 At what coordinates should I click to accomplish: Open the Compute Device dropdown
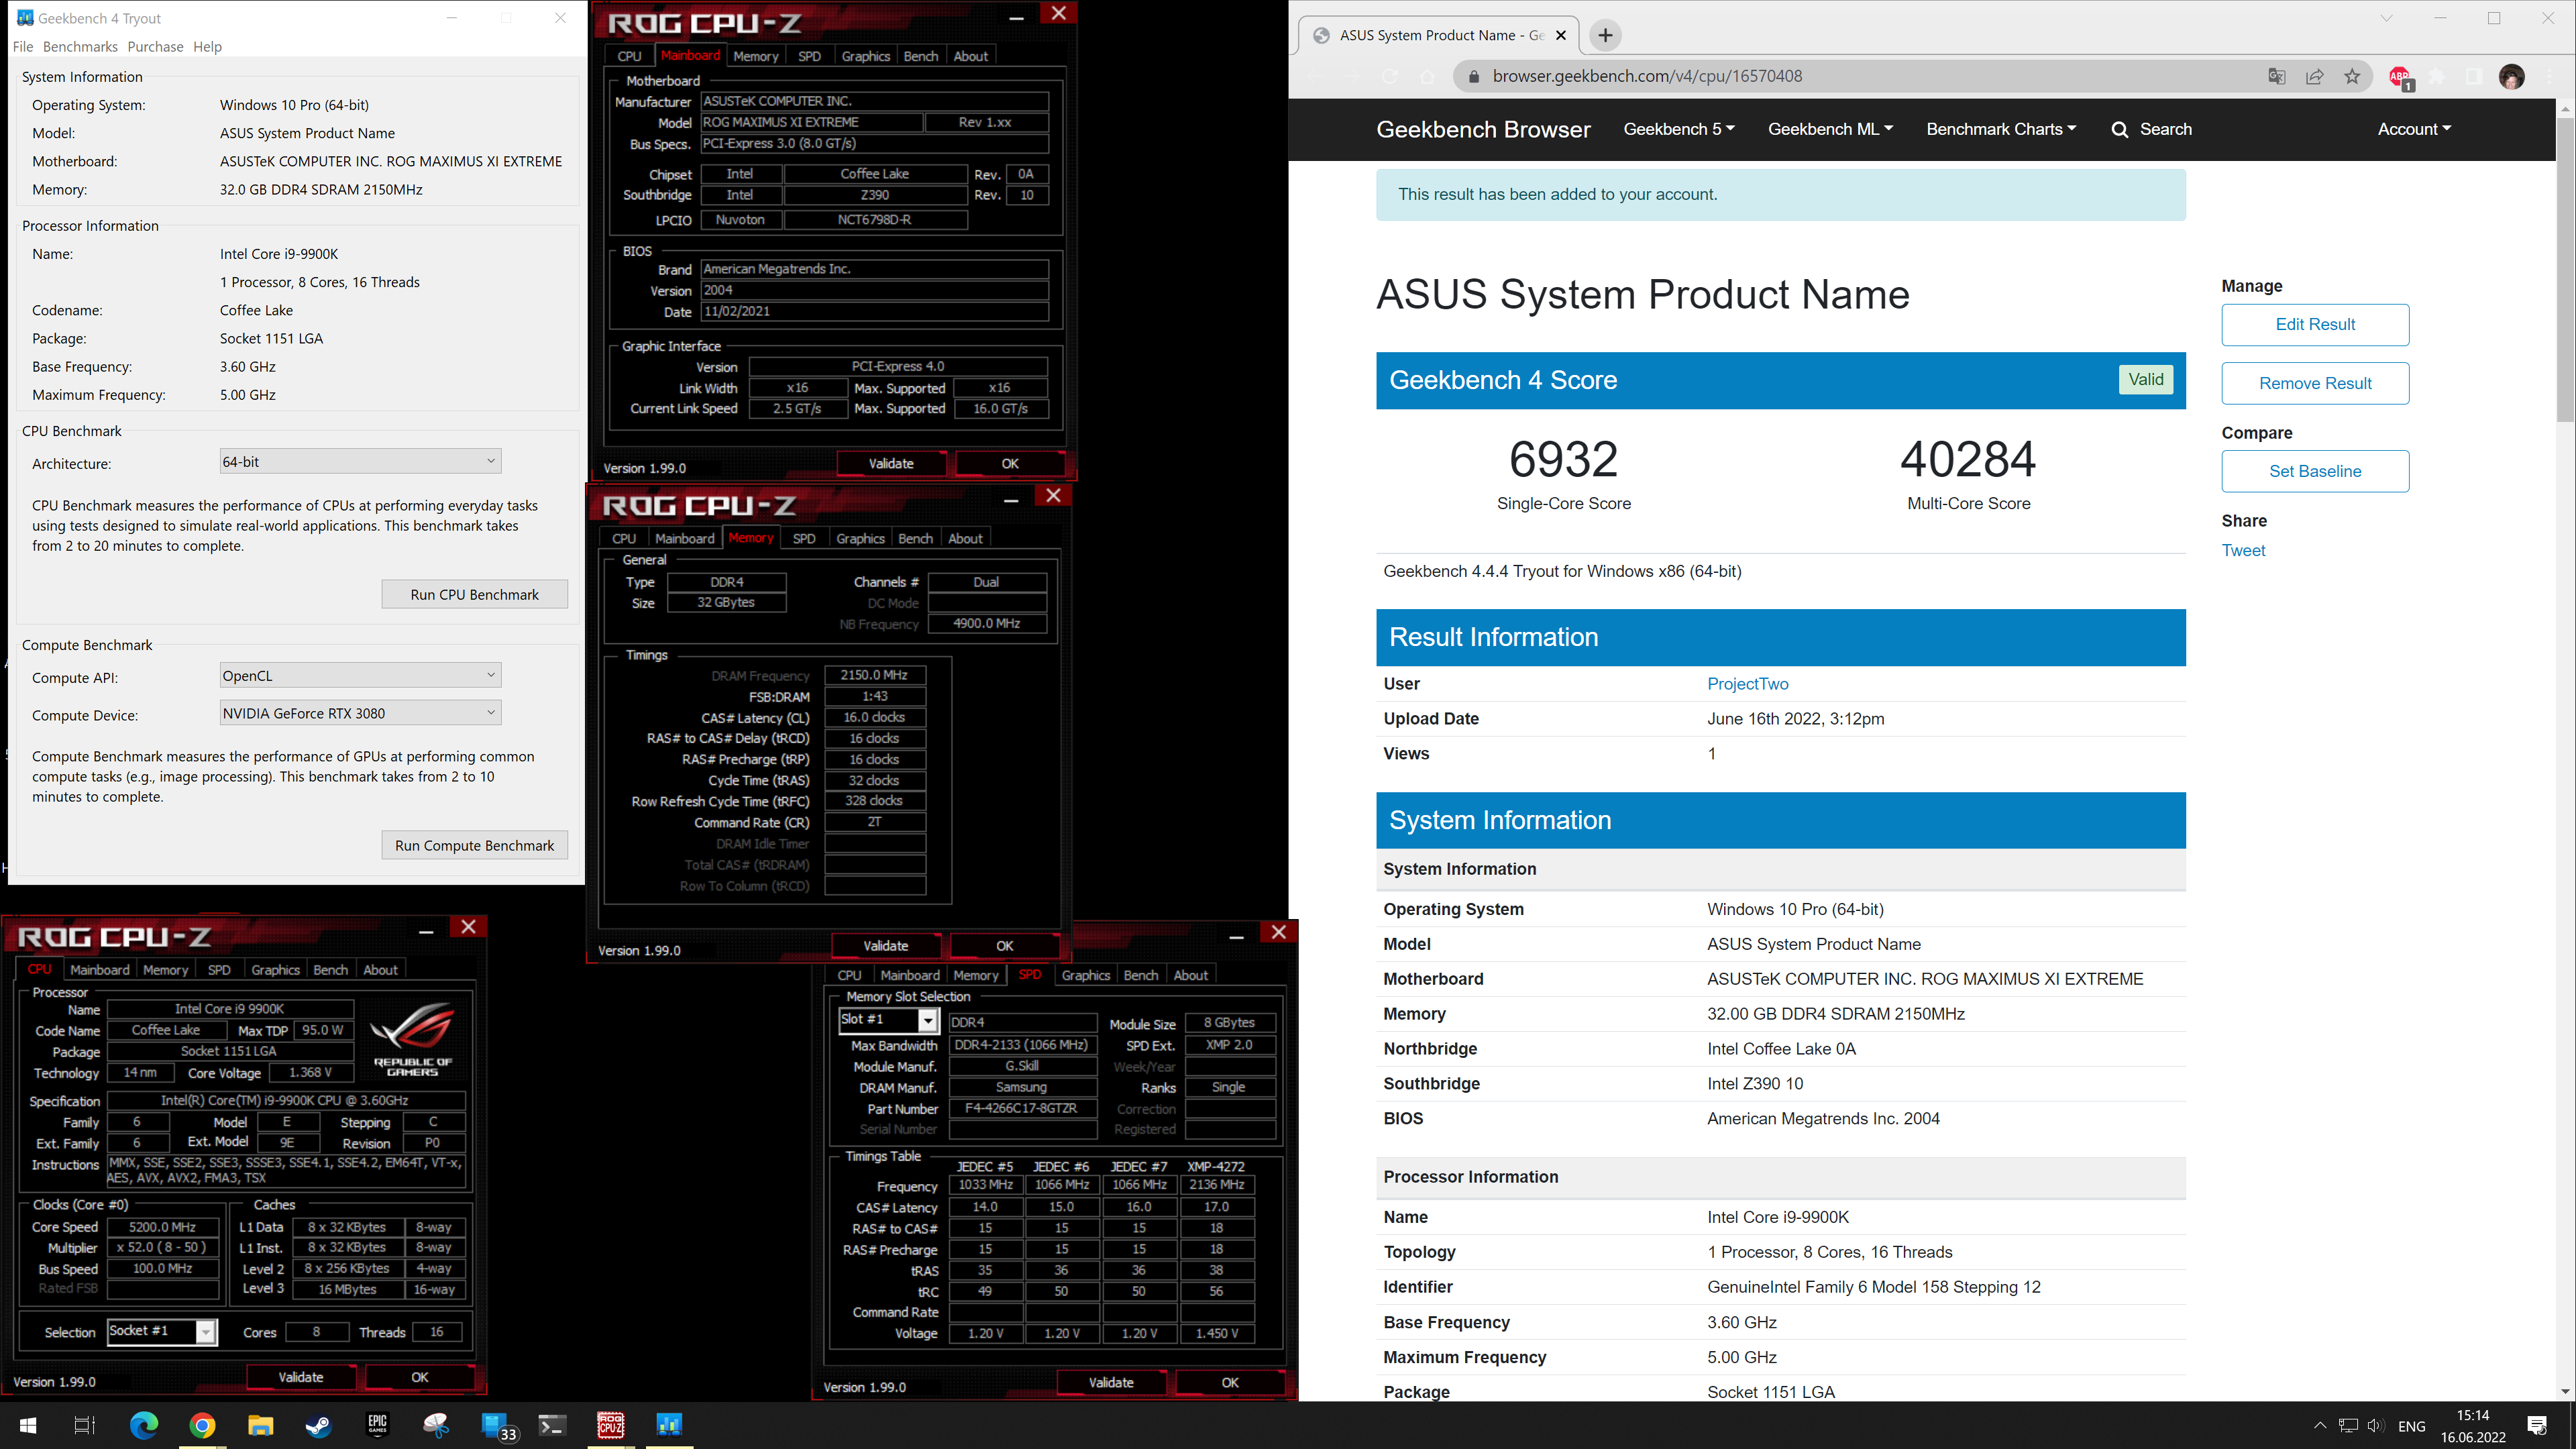pyautogui.click(x=360, y=713)
